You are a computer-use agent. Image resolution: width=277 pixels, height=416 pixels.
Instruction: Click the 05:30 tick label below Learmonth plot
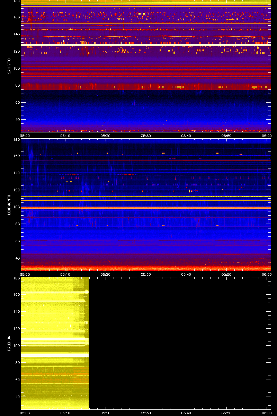[146, 274]
